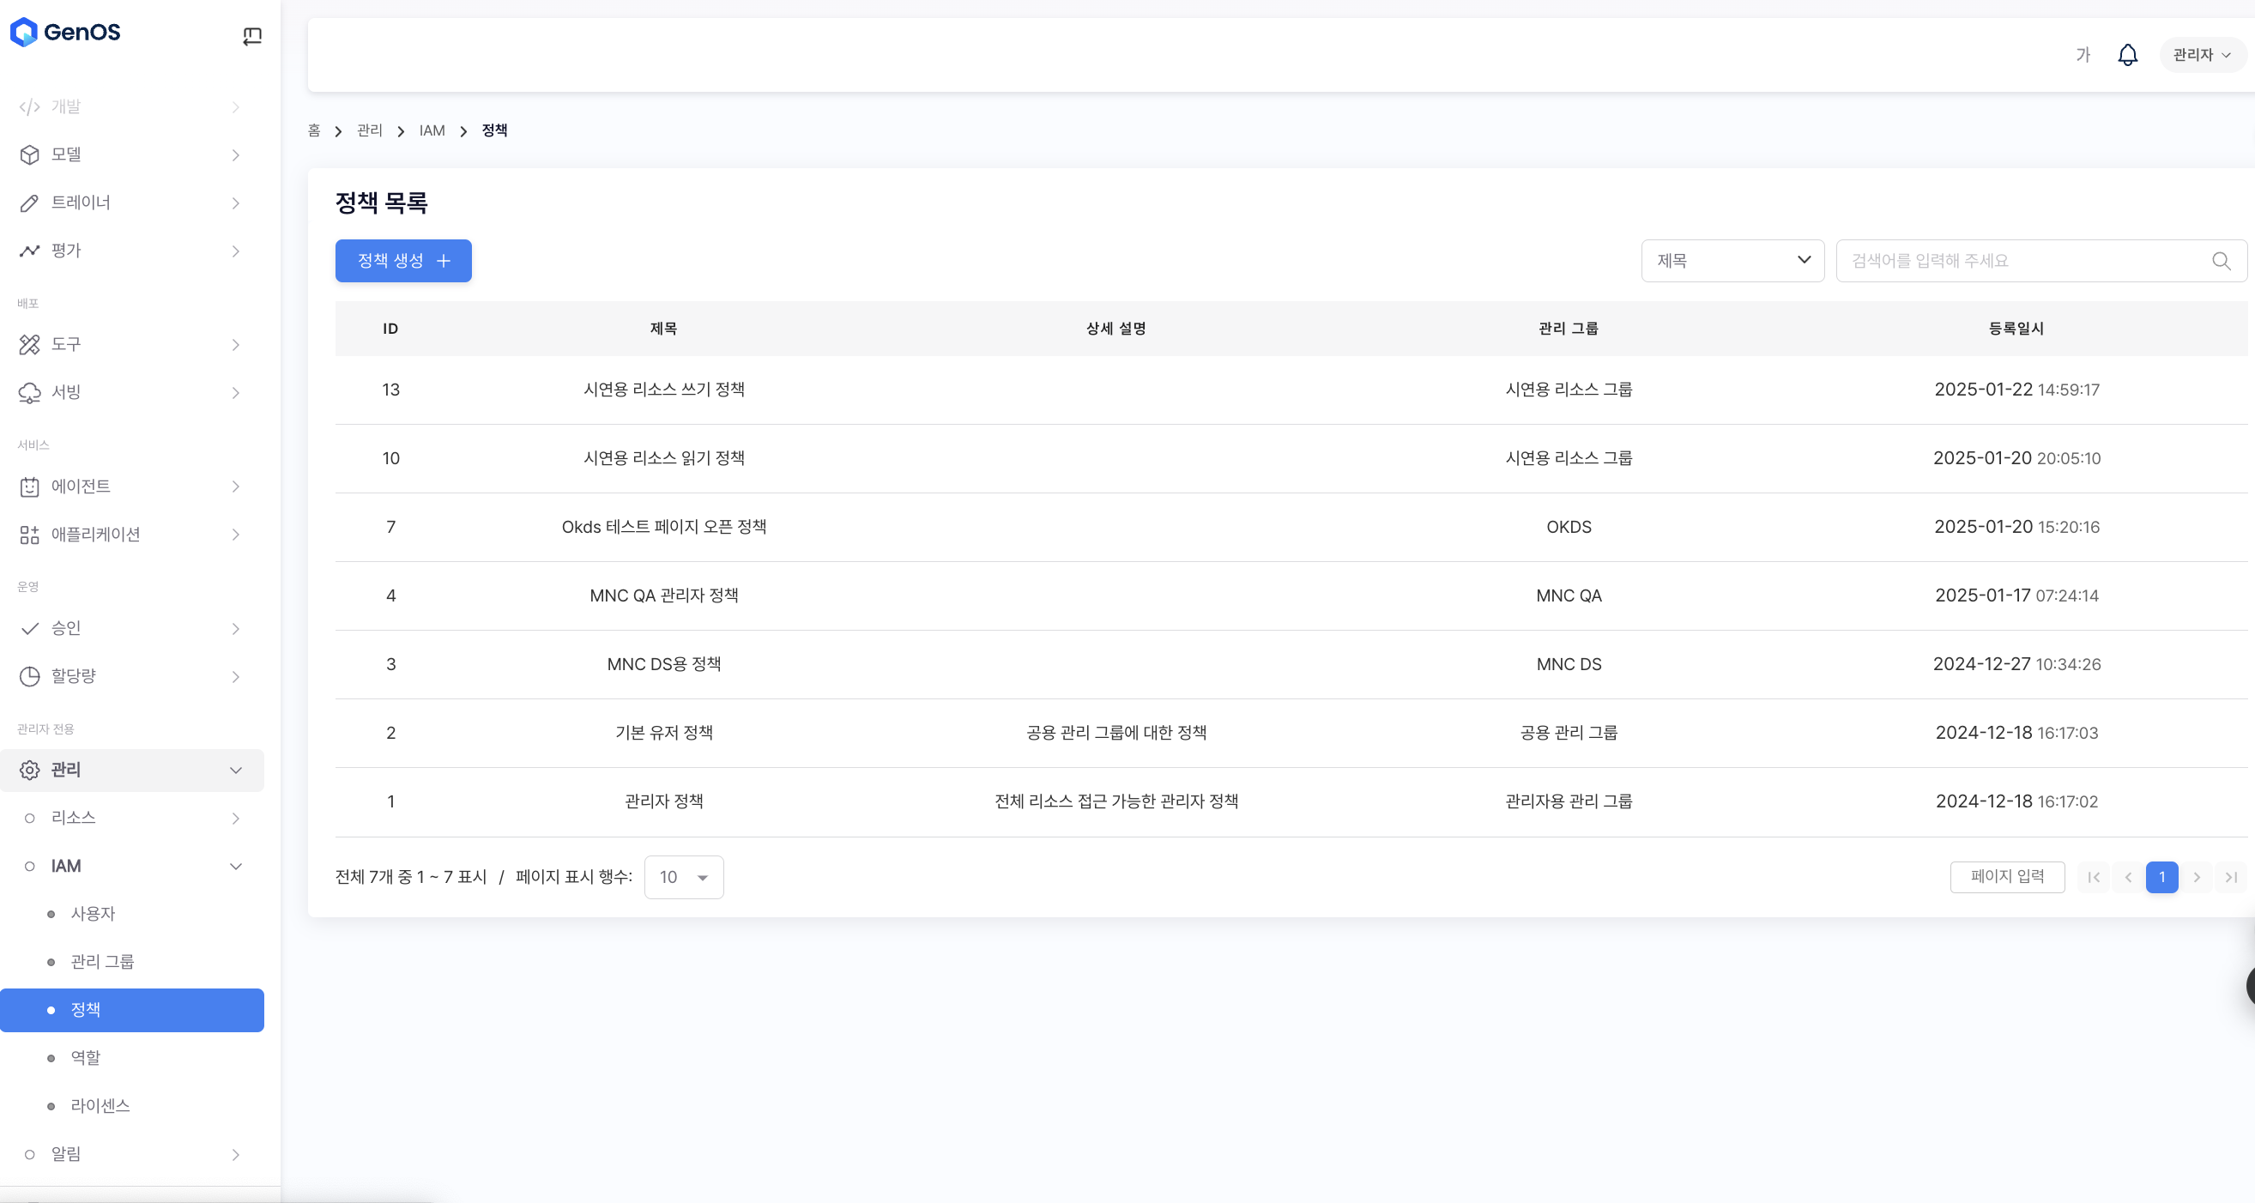The width and height of the screenshot is (2255, 1203).
Task: Expand the 리소스 submenu
Action: point(235,819)
